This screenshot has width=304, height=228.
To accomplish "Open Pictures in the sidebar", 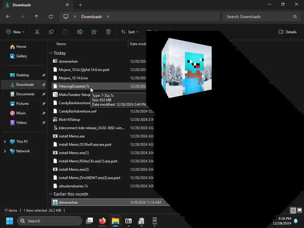I will pos(24,104).
